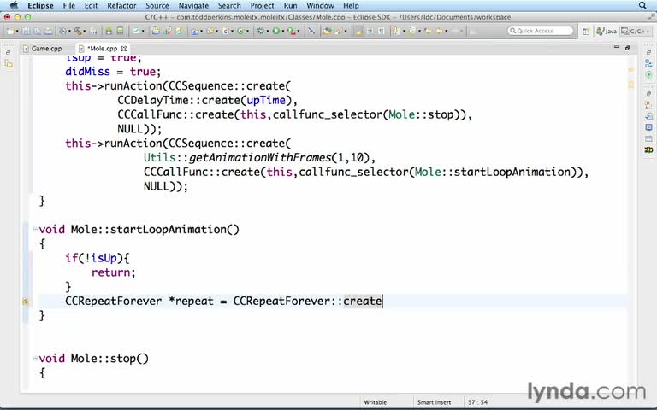Click the Debug bug toolbar icon
The image size is (657, 410).
(261, 32)
